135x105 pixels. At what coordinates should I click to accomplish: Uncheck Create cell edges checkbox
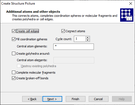point(14,31)
